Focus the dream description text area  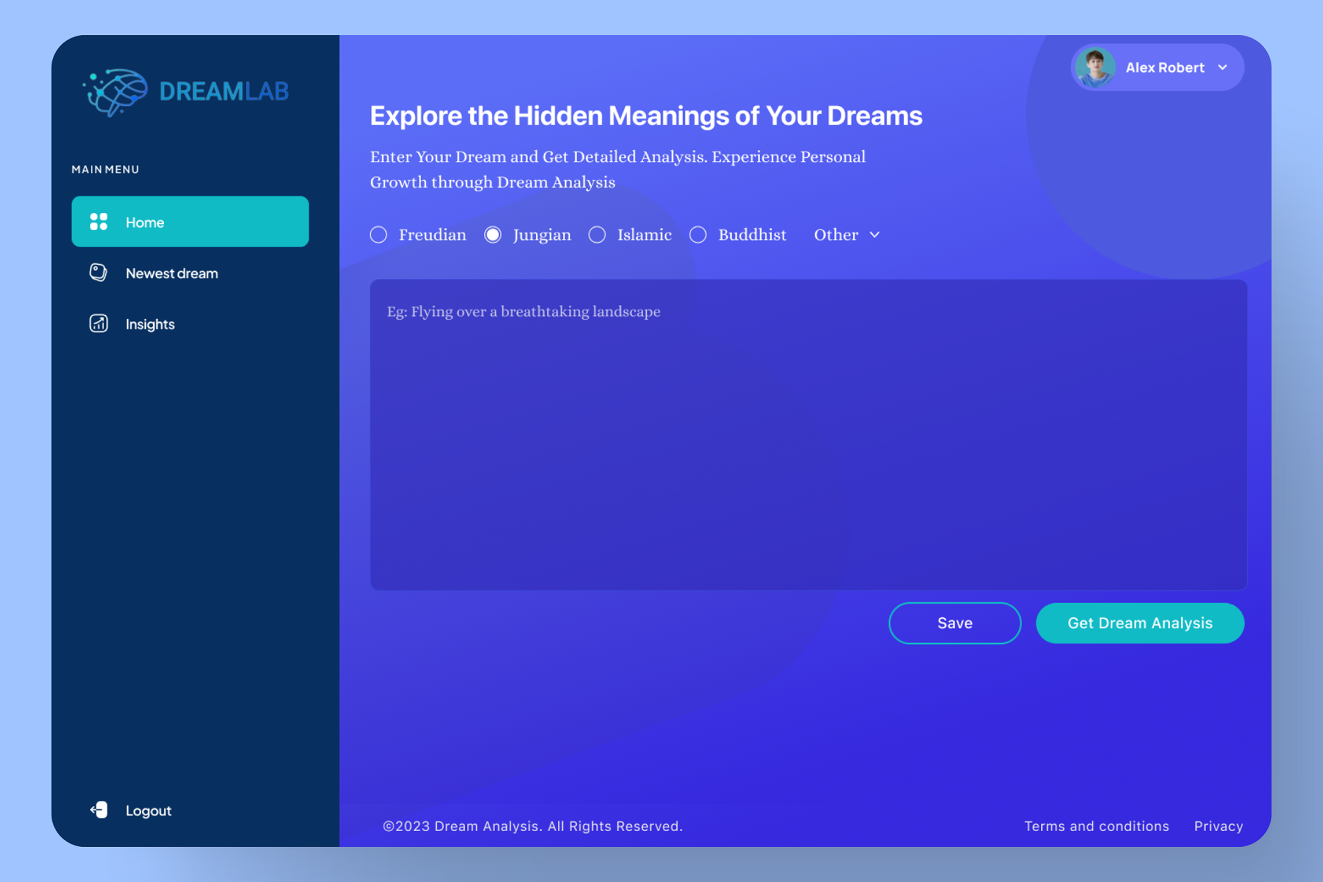point(808,434)
